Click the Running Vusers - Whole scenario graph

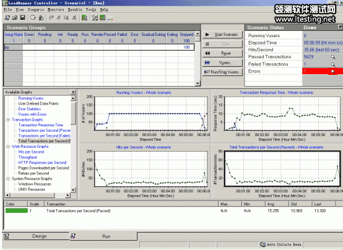tap(144, 116)
